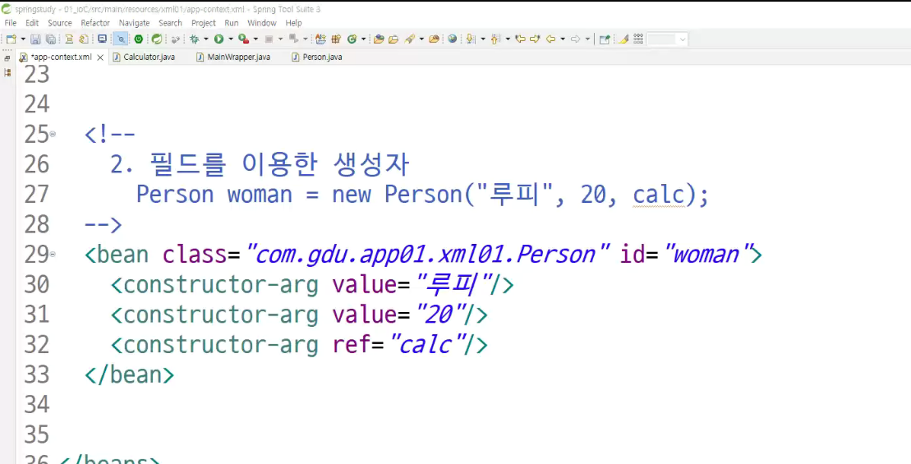911x464 pixels.
Task: Click the ref value "calc" on line 32
Action: pyautogui.click(x=429, y=344)
